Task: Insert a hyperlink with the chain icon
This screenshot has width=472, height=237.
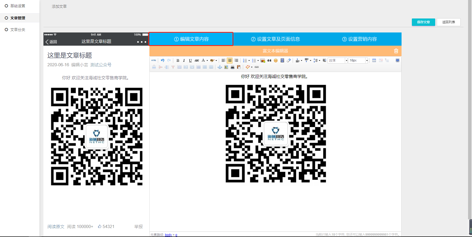Action: click(x=257, y=67)
